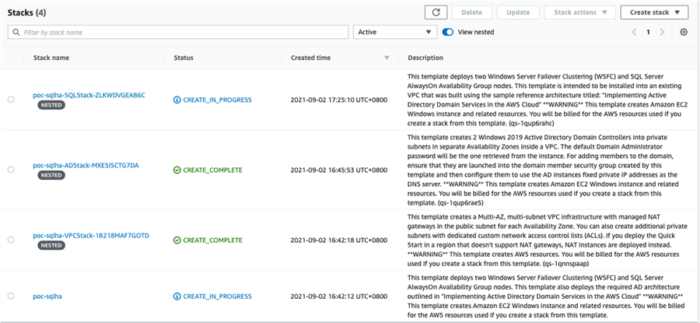Sort by Stack name column header

click(x=51, y=58)
